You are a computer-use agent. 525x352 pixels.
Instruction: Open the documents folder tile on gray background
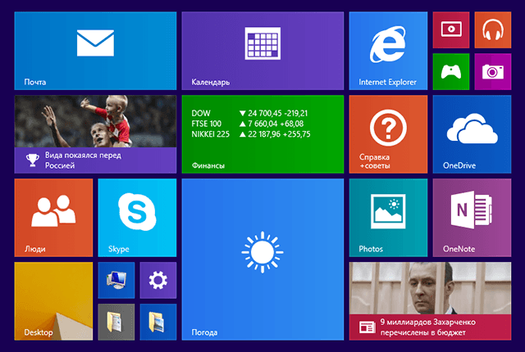pyautogui.click(x=116, y=322)
